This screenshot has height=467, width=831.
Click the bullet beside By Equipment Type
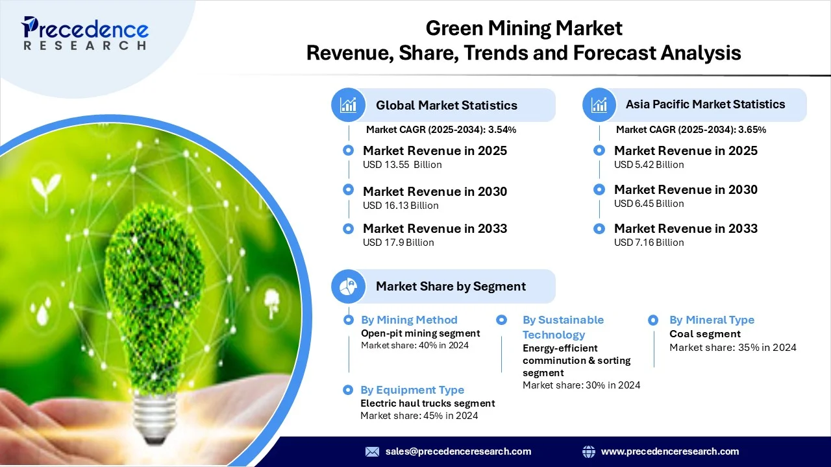click(x=349, y=390)
